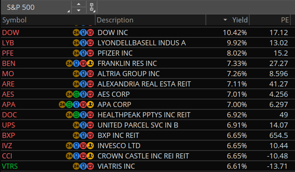Viewport: 295px width, 172px height.
Task: Select the CCI symbol
Action: [7, 156]
